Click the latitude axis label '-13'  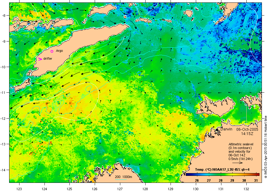[3, 144]
